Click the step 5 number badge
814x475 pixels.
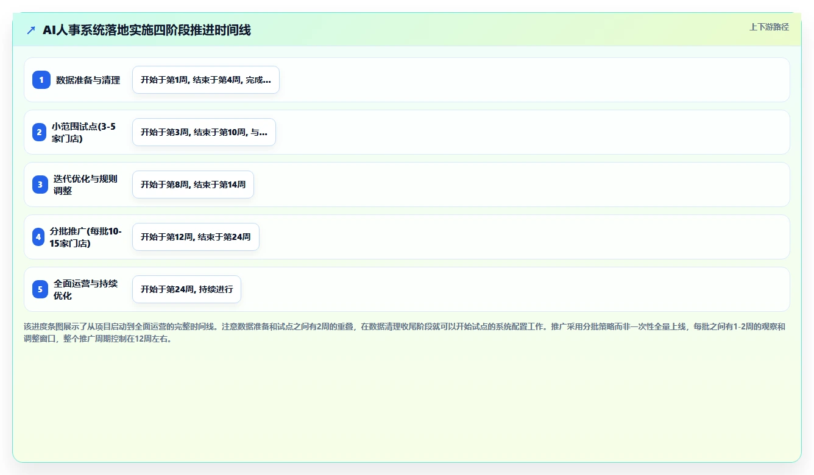coord(40,289)
